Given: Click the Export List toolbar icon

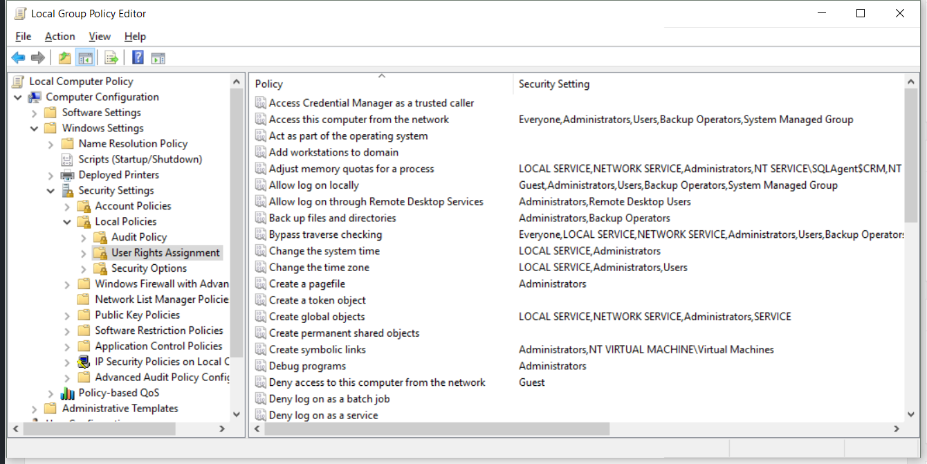Looking at the screenshot, I should coord(111,57).
